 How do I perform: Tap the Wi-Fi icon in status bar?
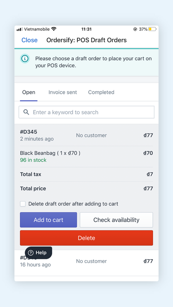pos(54,29)
